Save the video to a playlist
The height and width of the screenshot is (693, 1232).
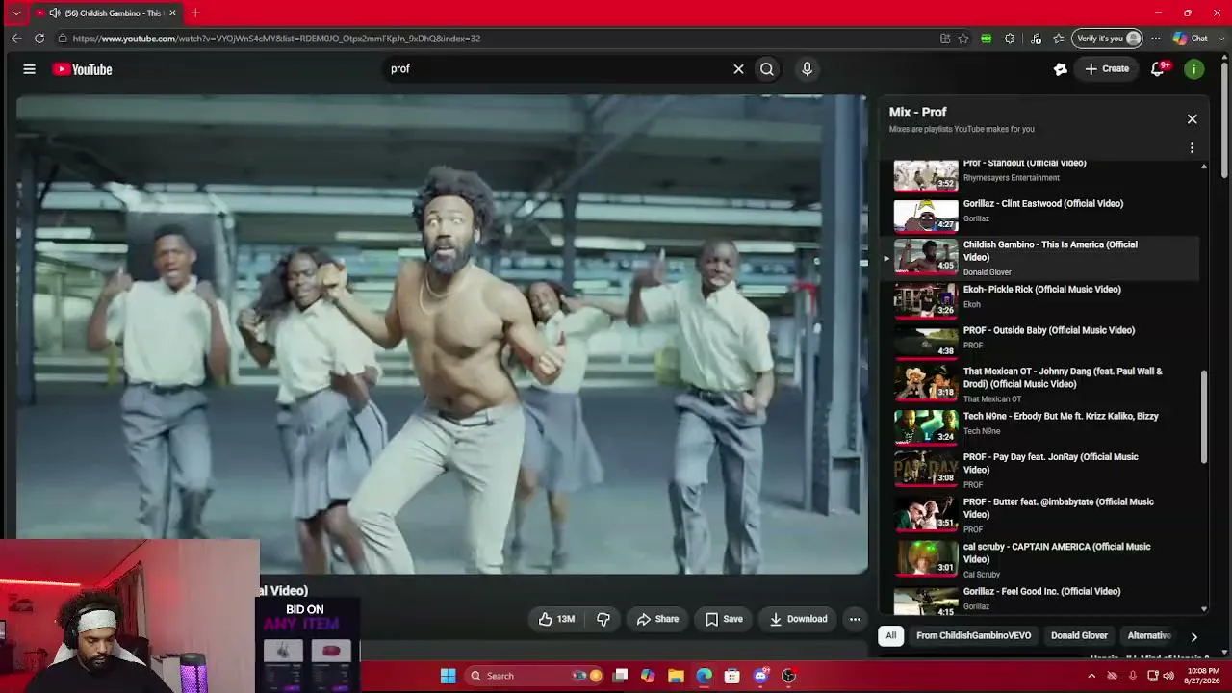[x=724, y=619]
